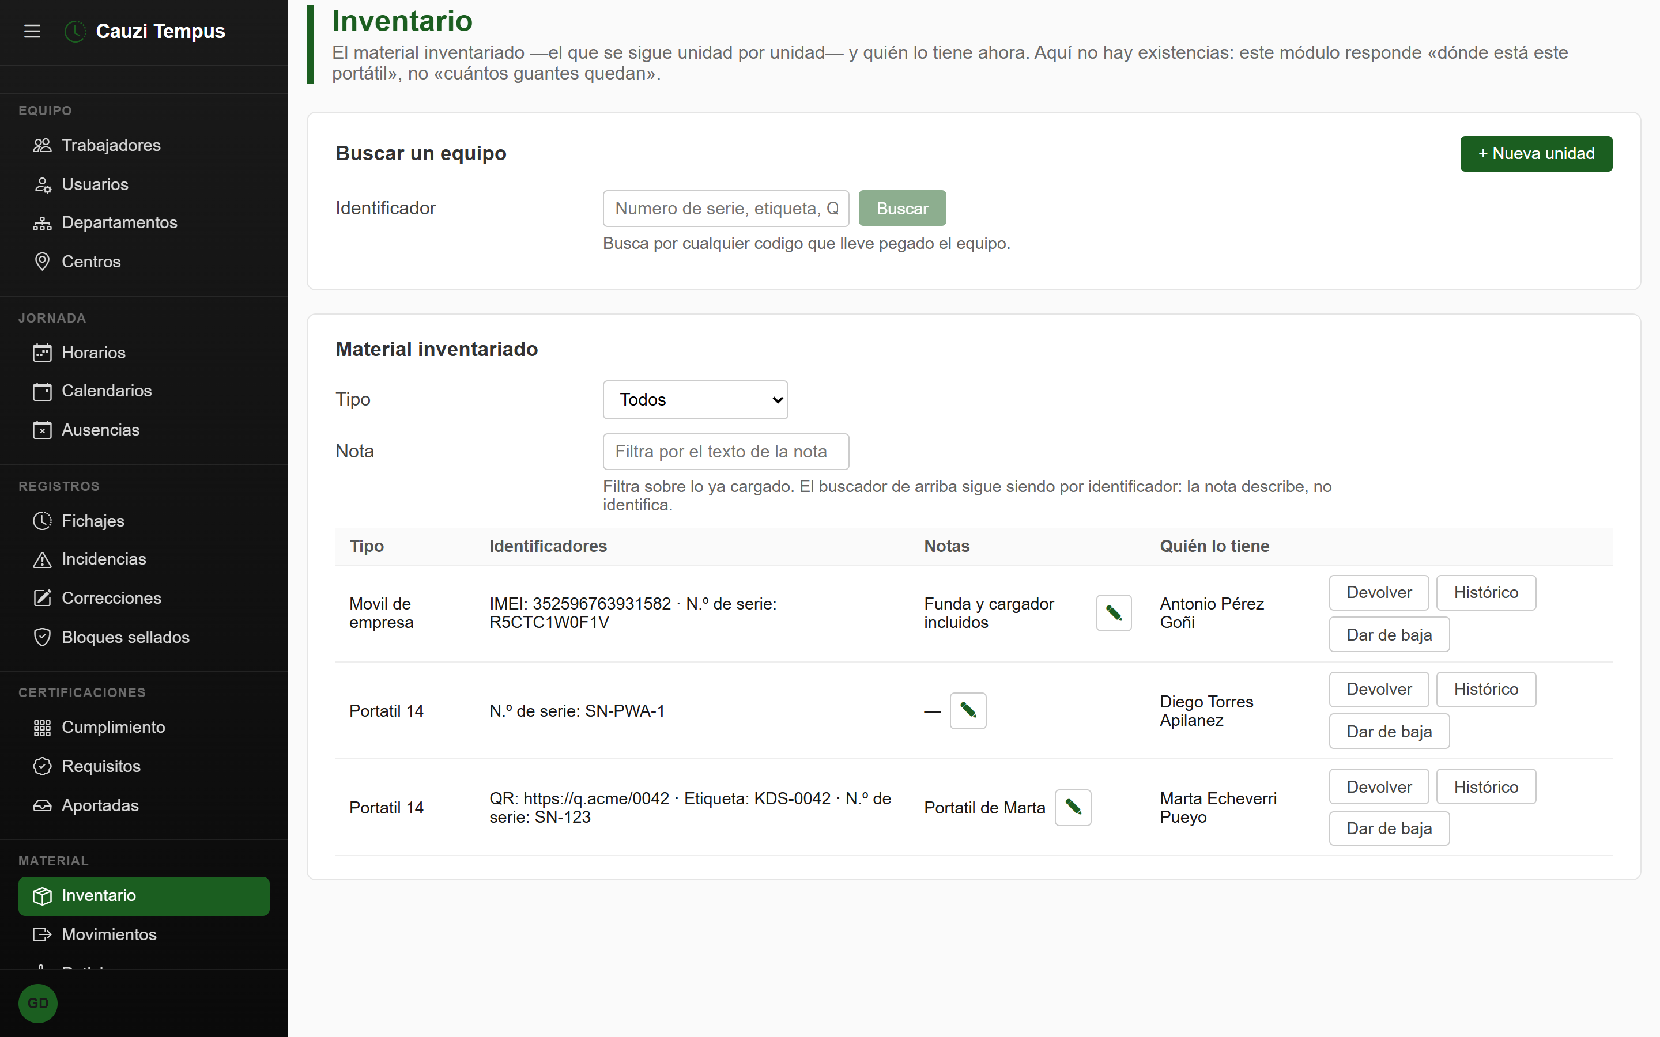The height and width of the screenshot is (1037, 1660).
Task: Click the Correcciones edit icon
Action: click(43, 598)
